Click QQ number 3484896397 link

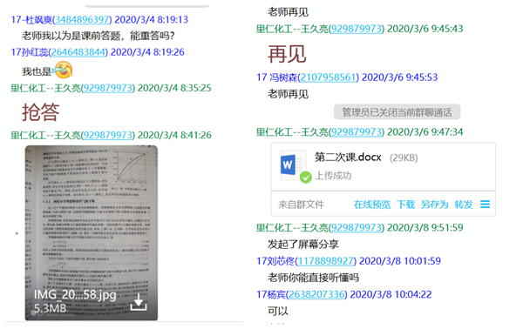[x=82, y=20]
